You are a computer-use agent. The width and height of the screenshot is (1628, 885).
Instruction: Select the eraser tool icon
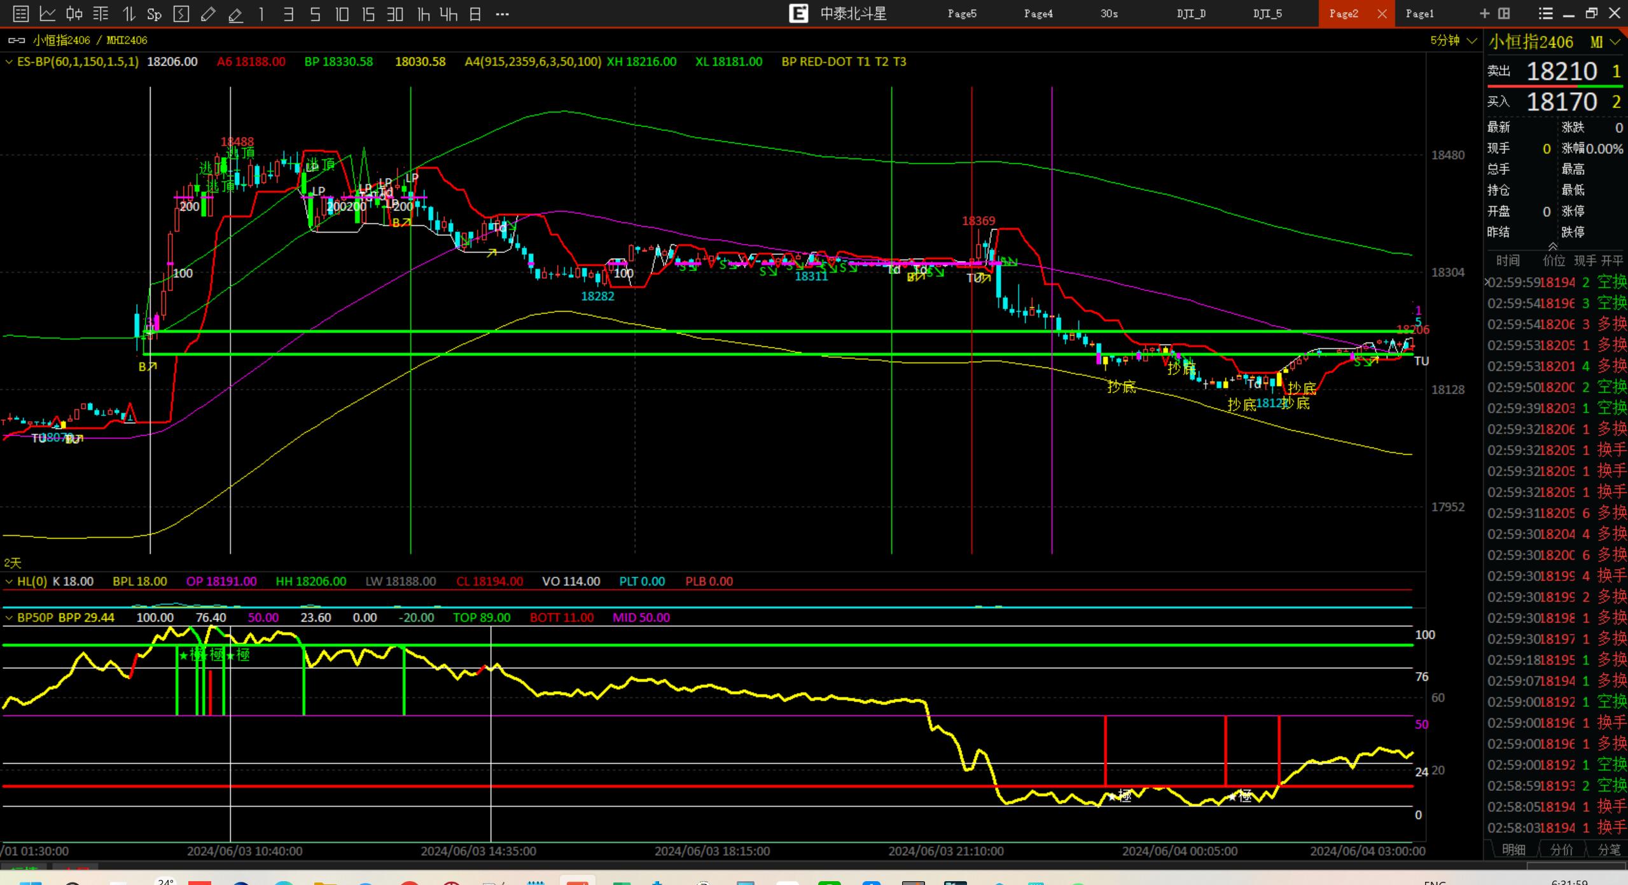235,14
